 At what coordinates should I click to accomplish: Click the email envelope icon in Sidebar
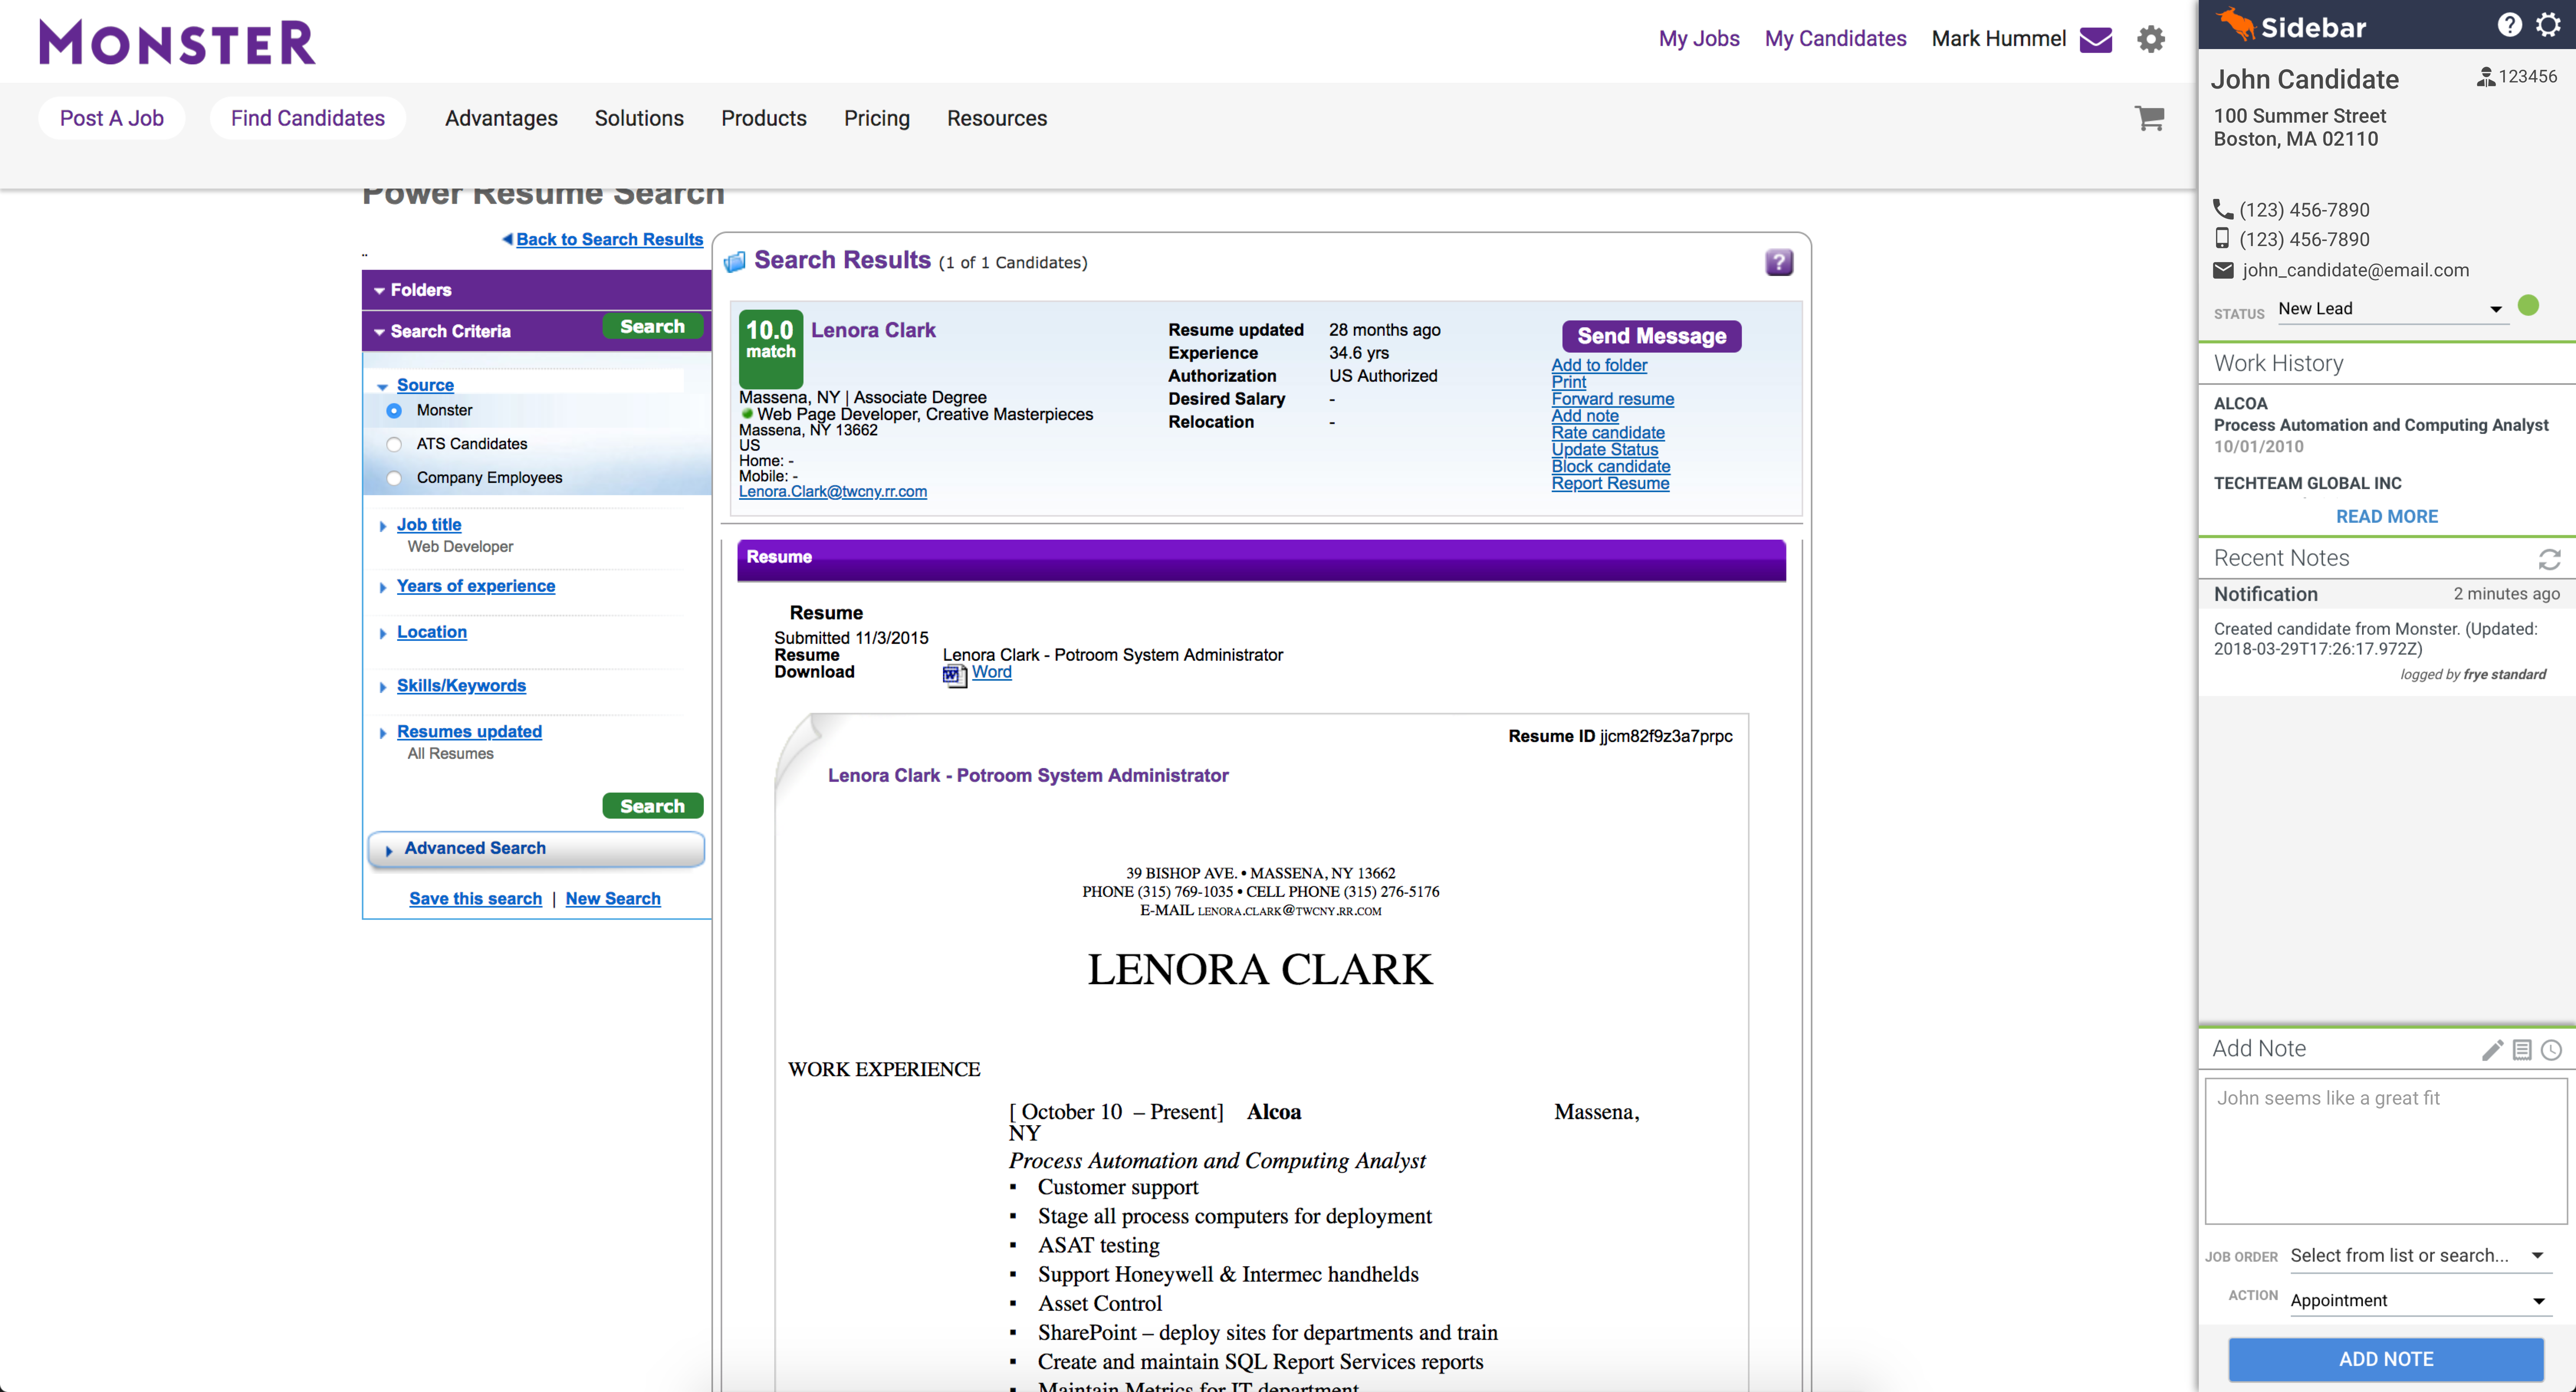point(2223,270)
